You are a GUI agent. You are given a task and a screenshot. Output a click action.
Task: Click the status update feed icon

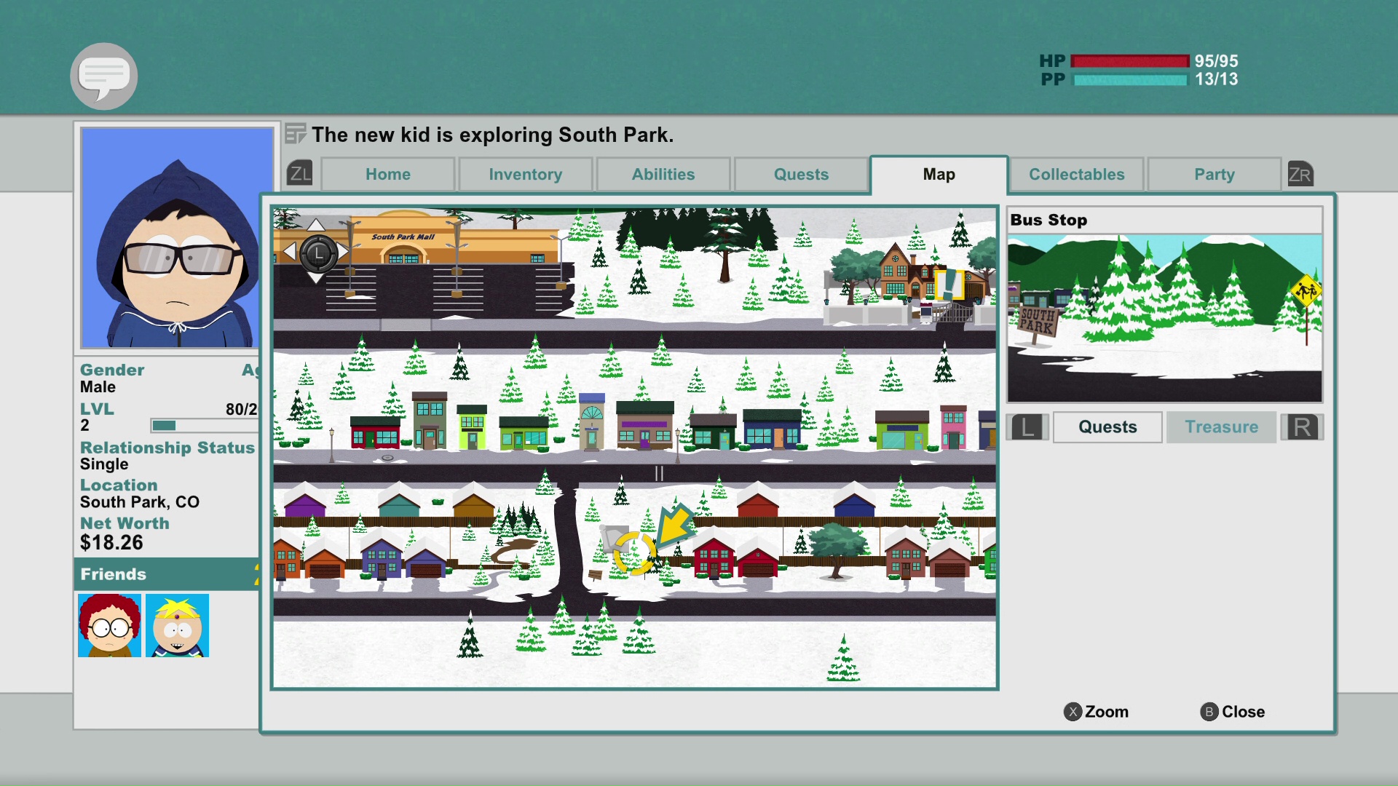295,135
